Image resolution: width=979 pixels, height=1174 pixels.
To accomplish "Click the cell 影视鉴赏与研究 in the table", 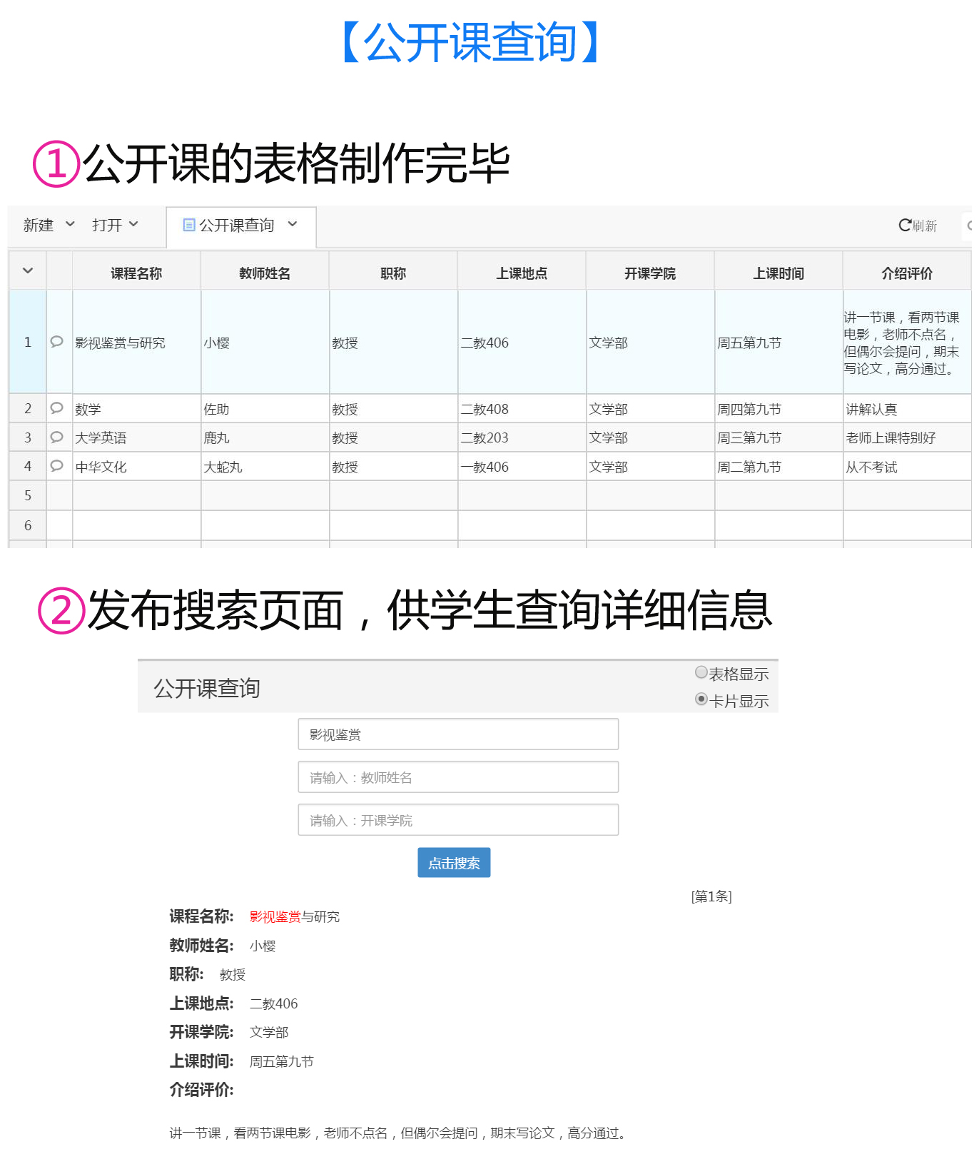I will pyautogui.click(x=136, y=342).
